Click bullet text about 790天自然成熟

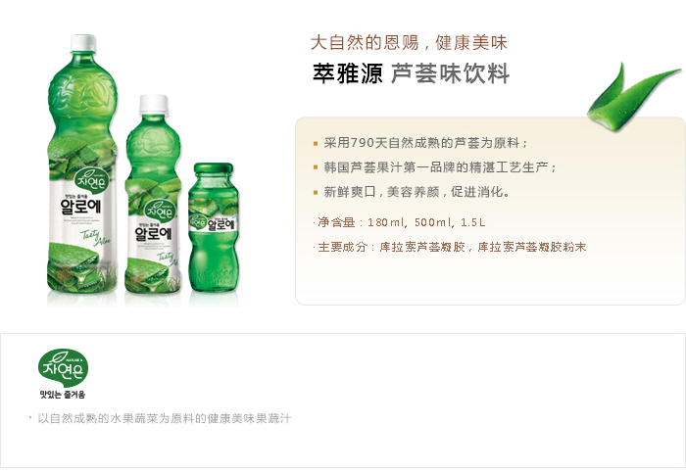[x=425, y=143]
